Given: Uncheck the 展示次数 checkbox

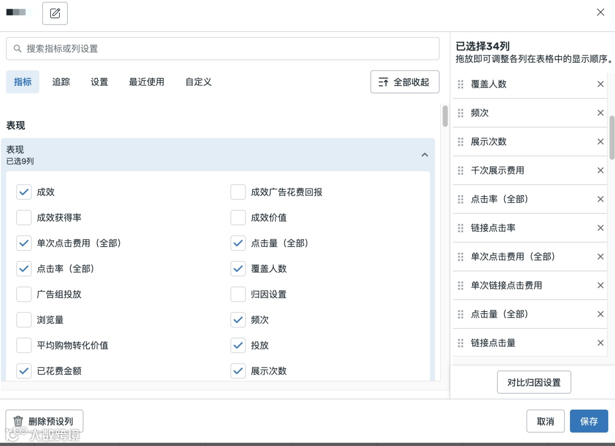Looking at the screenshot, I should pos(238,371).
